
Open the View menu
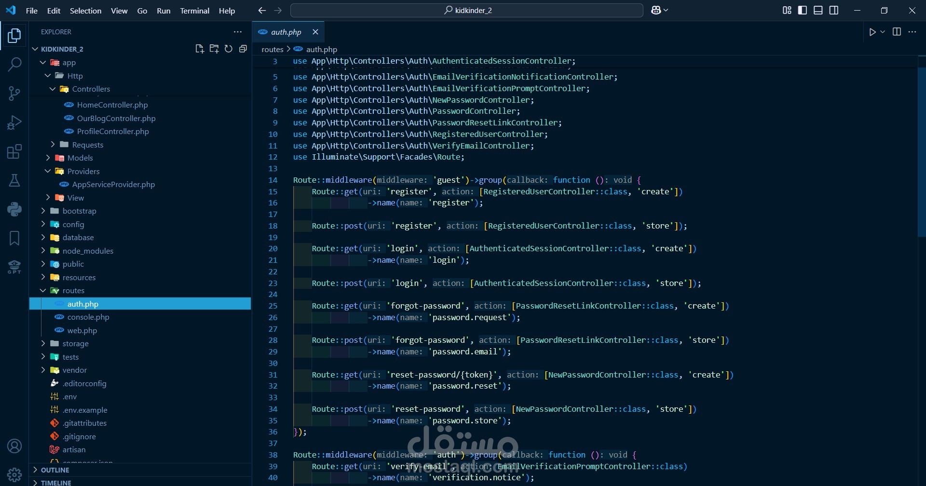pos(119,11)
